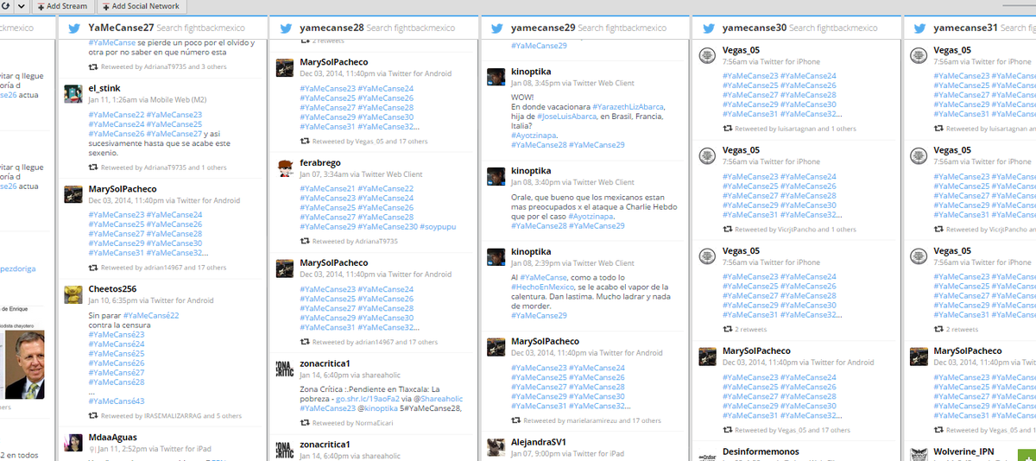Open kinoptika's avatar on the 3:40pm tweet
Image resolution: width=1036 pixels, height=461 pixels.
pyautogui.click(x=496, y=176)
